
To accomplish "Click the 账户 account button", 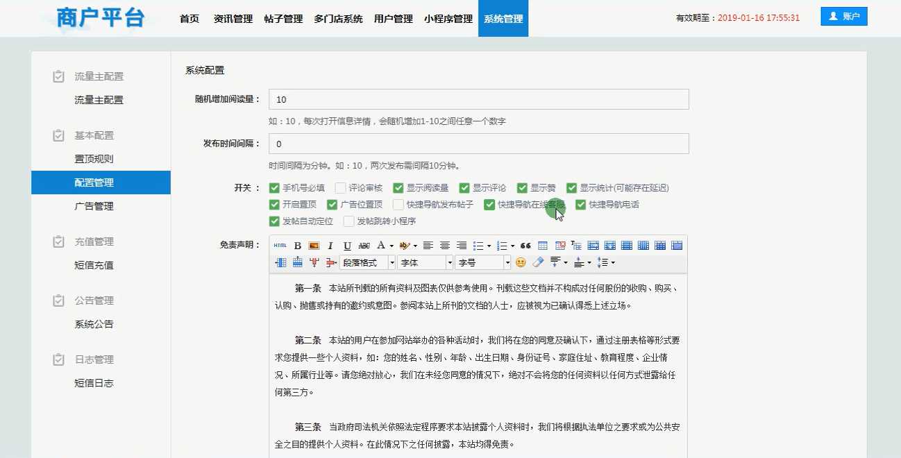I will (843, 17).
